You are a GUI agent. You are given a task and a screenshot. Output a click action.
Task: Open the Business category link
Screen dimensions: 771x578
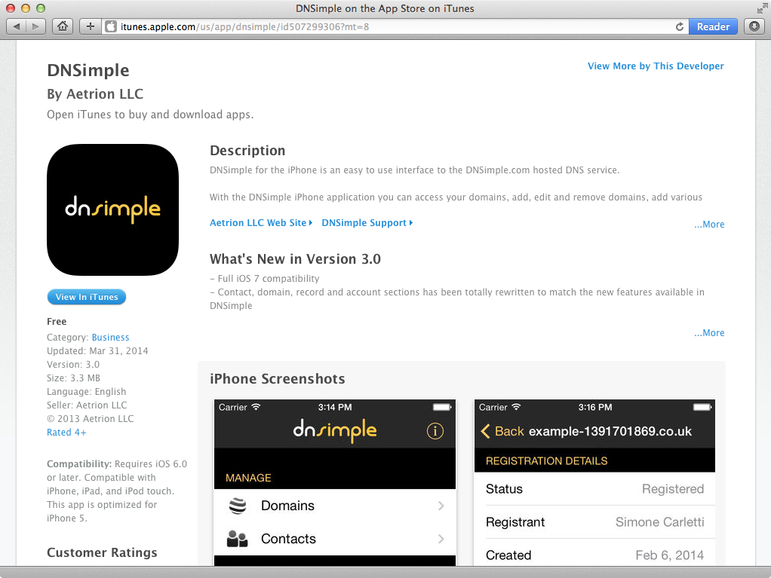point(111,338)
